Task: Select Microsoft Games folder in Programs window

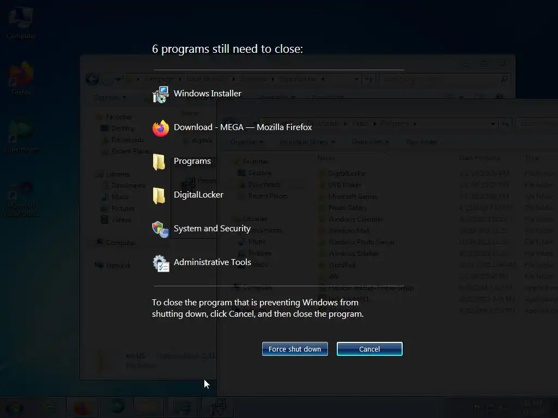Action: coord(348,196)
